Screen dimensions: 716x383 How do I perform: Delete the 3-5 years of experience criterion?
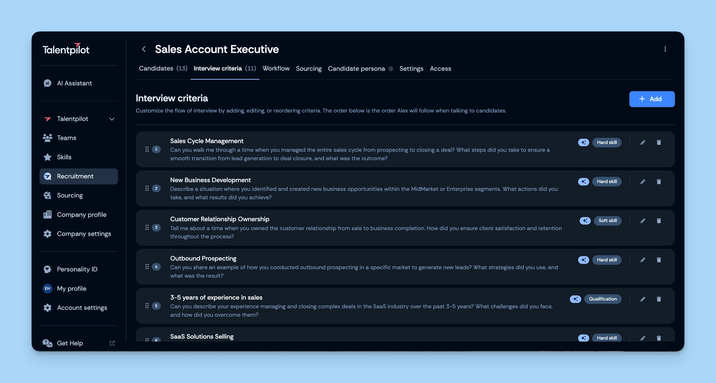[x=659, y=299]
